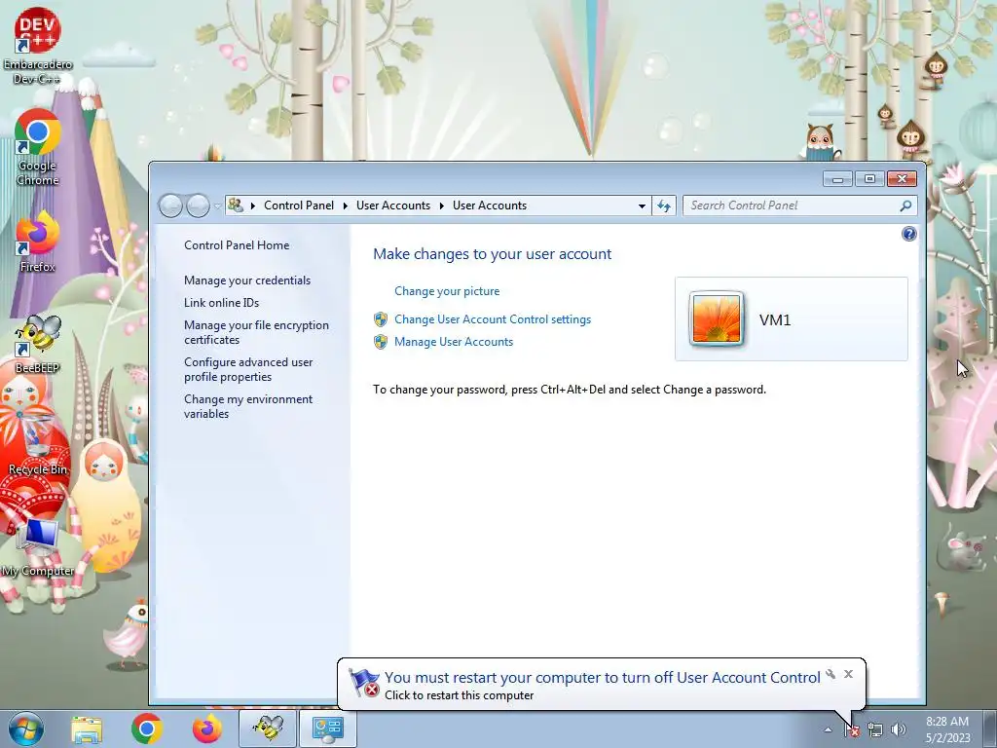Open address bar history dropdown

(x=642, y=206)
